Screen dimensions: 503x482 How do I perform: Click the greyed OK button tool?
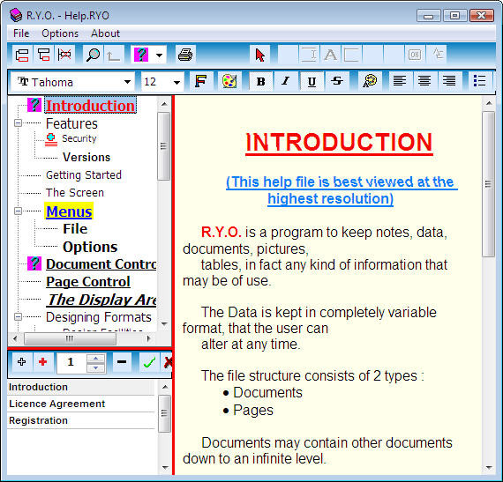click(x=415, y=55)
